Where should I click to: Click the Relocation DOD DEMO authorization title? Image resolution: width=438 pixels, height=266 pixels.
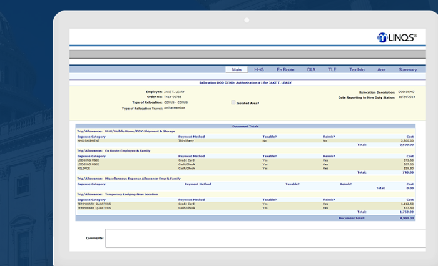coord(245,82)
